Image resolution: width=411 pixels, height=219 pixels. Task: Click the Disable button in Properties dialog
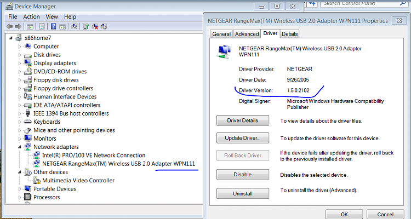tap(243, 175)
